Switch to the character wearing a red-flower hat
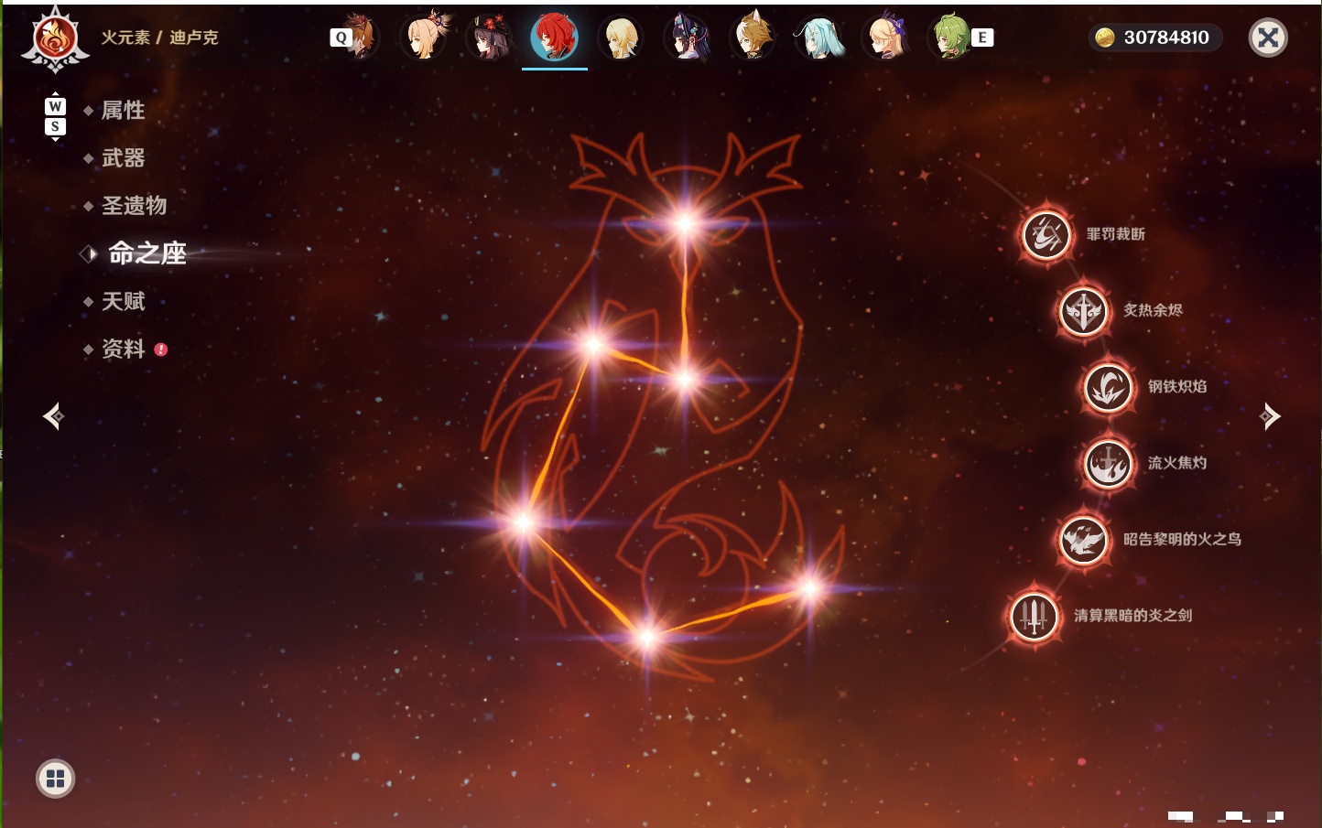 pos(491,38)
